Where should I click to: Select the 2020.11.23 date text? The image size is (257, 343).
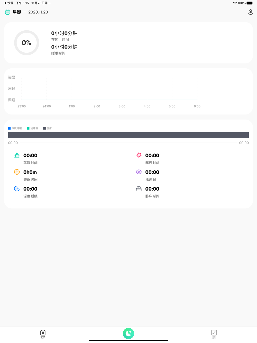(38, 12)
